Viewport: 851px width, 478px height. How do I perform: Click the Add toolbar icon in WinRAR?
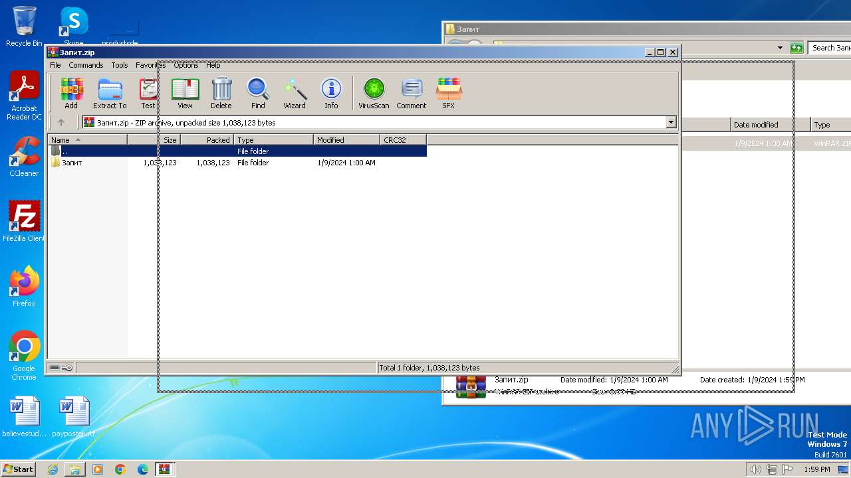[71, 93]
